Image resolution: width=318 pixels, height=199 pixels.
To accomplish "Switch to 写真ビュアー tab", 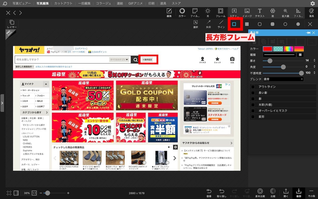I will [x=22, y=3].
